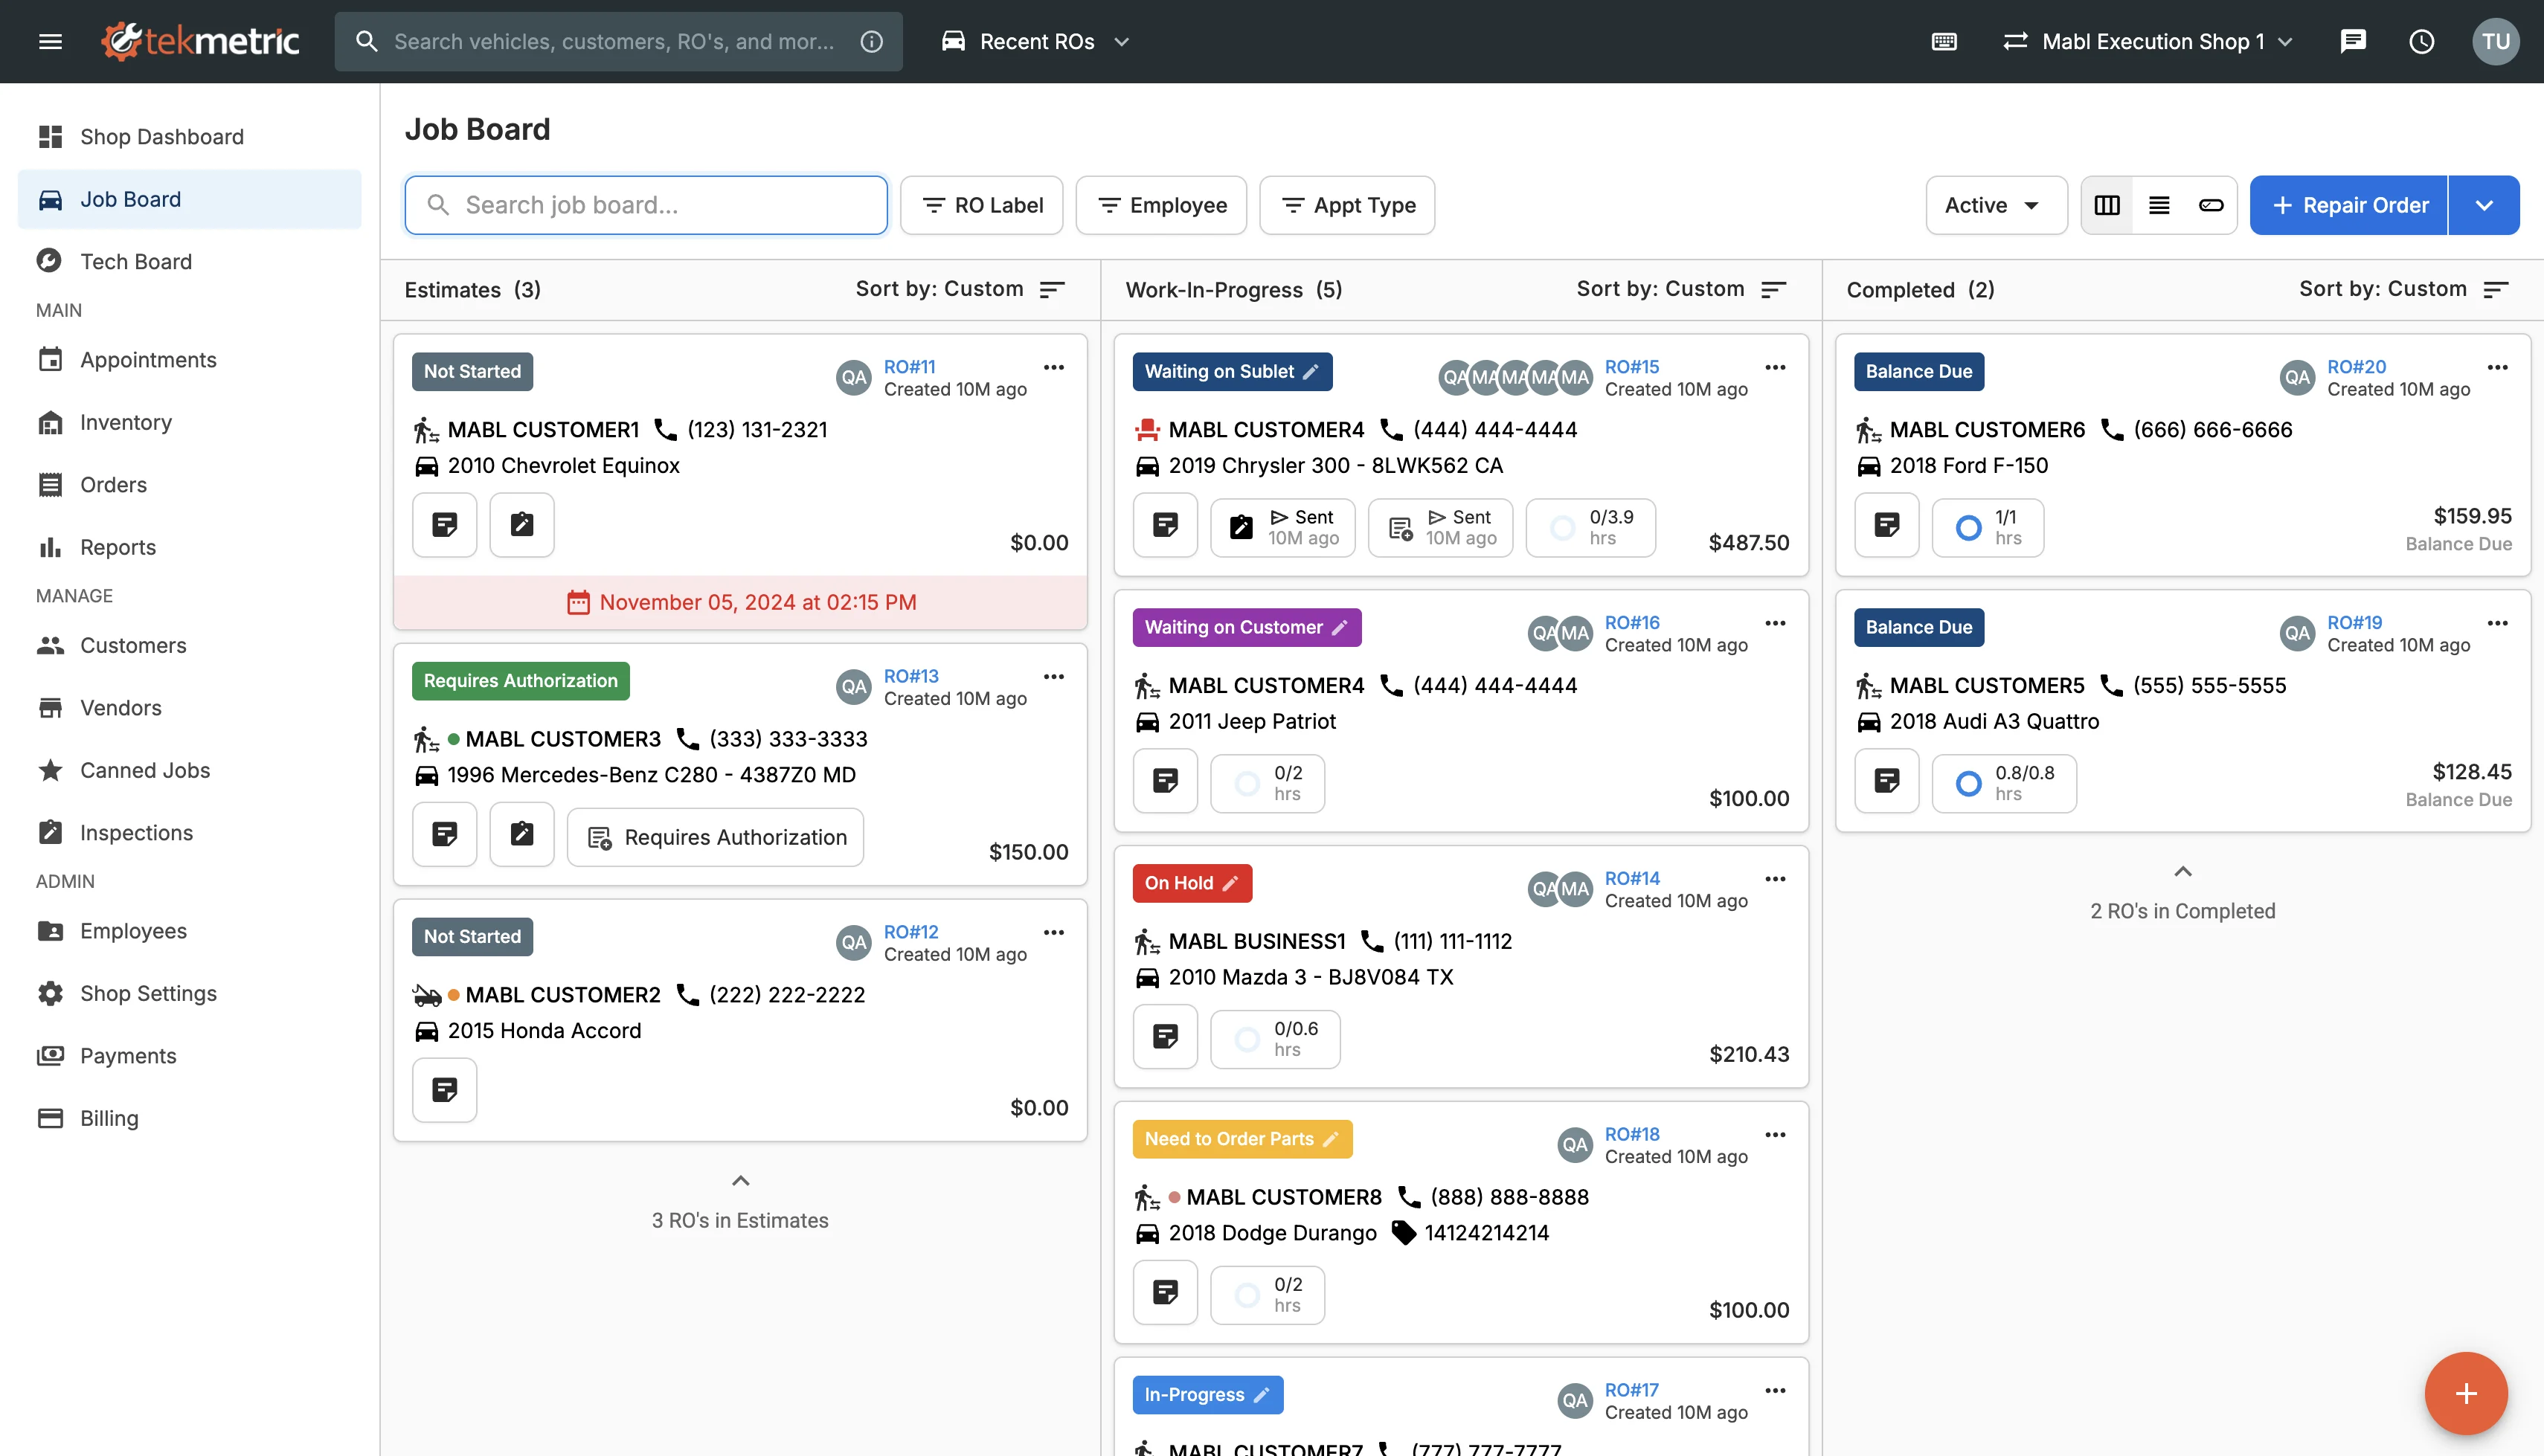Open the RO#20 link
Viewport: 2544px width, 1456px height.
coord(2356,366)
